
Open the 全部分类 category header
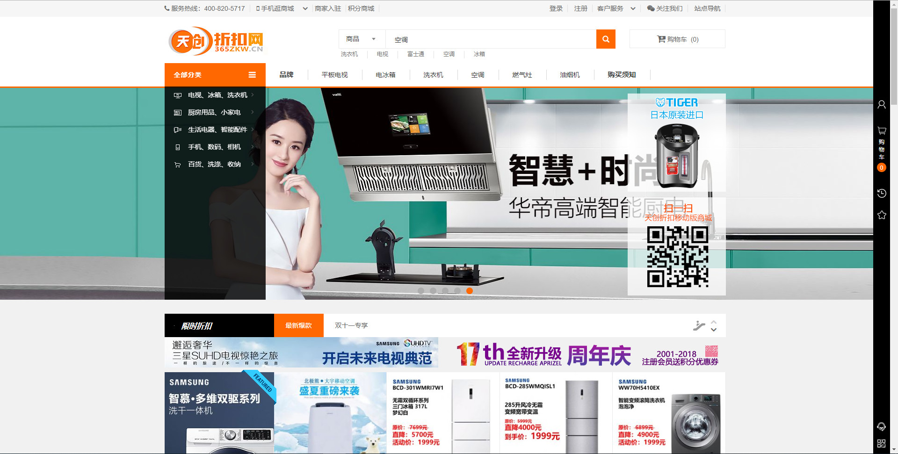[x=215, y=75]
